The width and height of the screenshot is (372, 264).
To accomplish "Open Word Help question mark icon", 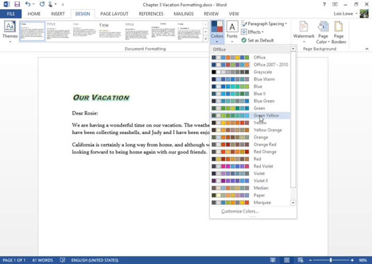I will click(324, 4).
